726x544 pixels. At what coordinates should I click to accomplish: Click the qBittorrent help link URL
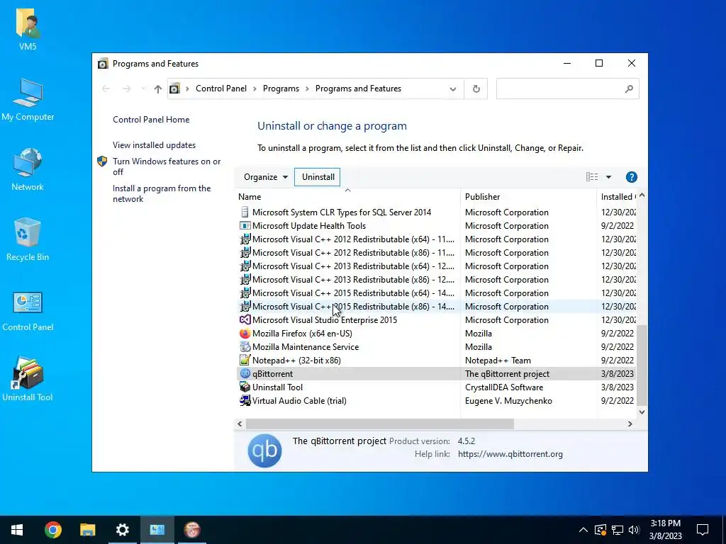(x=510, y=454)
